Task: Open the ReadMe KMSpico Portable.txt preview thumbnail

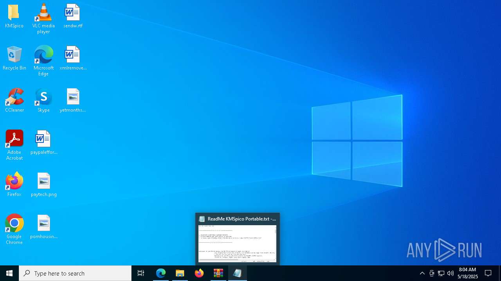Action: coord(238,244)
